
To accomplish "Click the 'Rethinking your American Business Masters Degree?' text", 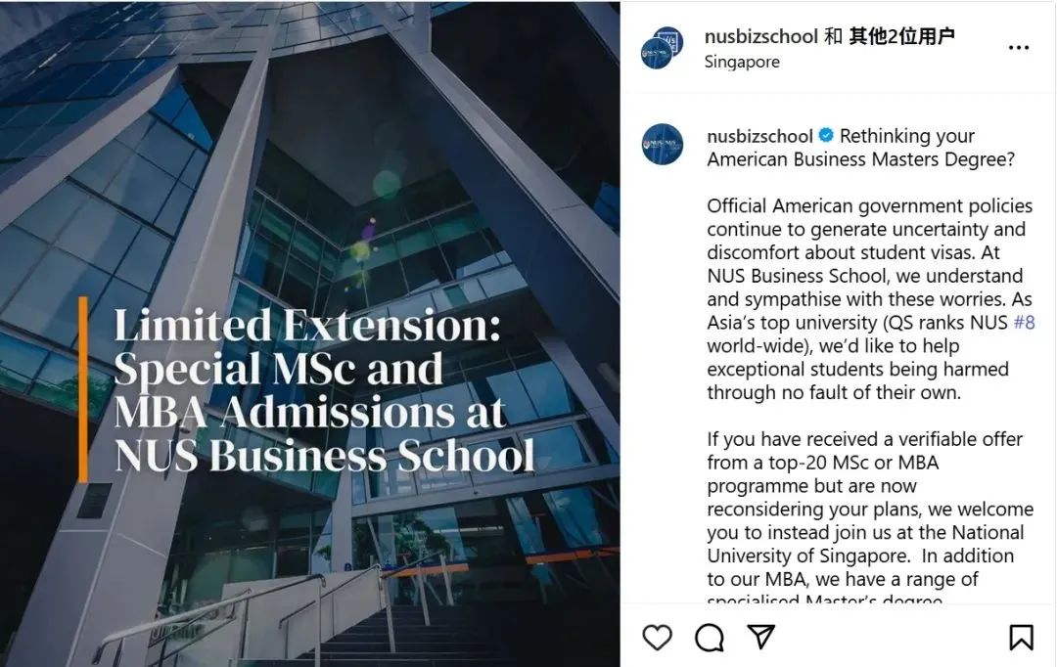I will click(x=861, y=148).
